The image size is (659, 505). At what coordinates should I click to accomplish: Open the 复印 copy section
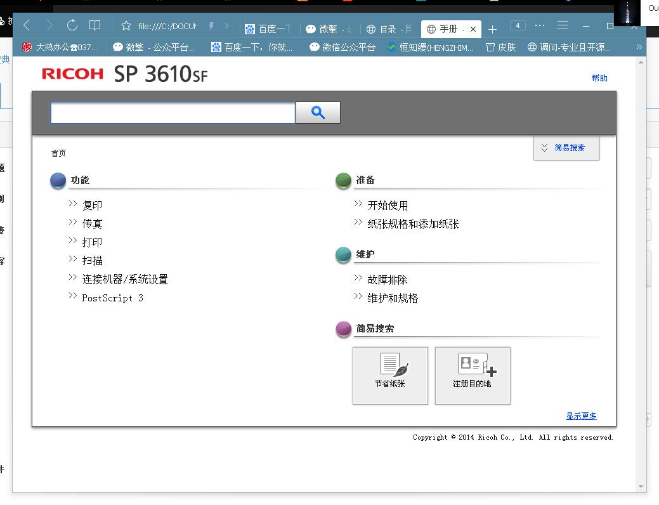tap(92, 206)
